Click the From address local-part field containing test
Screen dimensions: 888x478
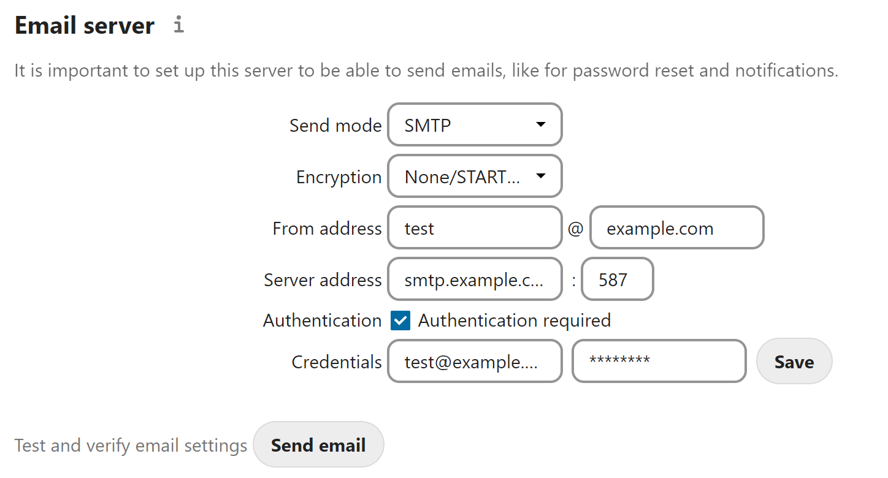474,227
